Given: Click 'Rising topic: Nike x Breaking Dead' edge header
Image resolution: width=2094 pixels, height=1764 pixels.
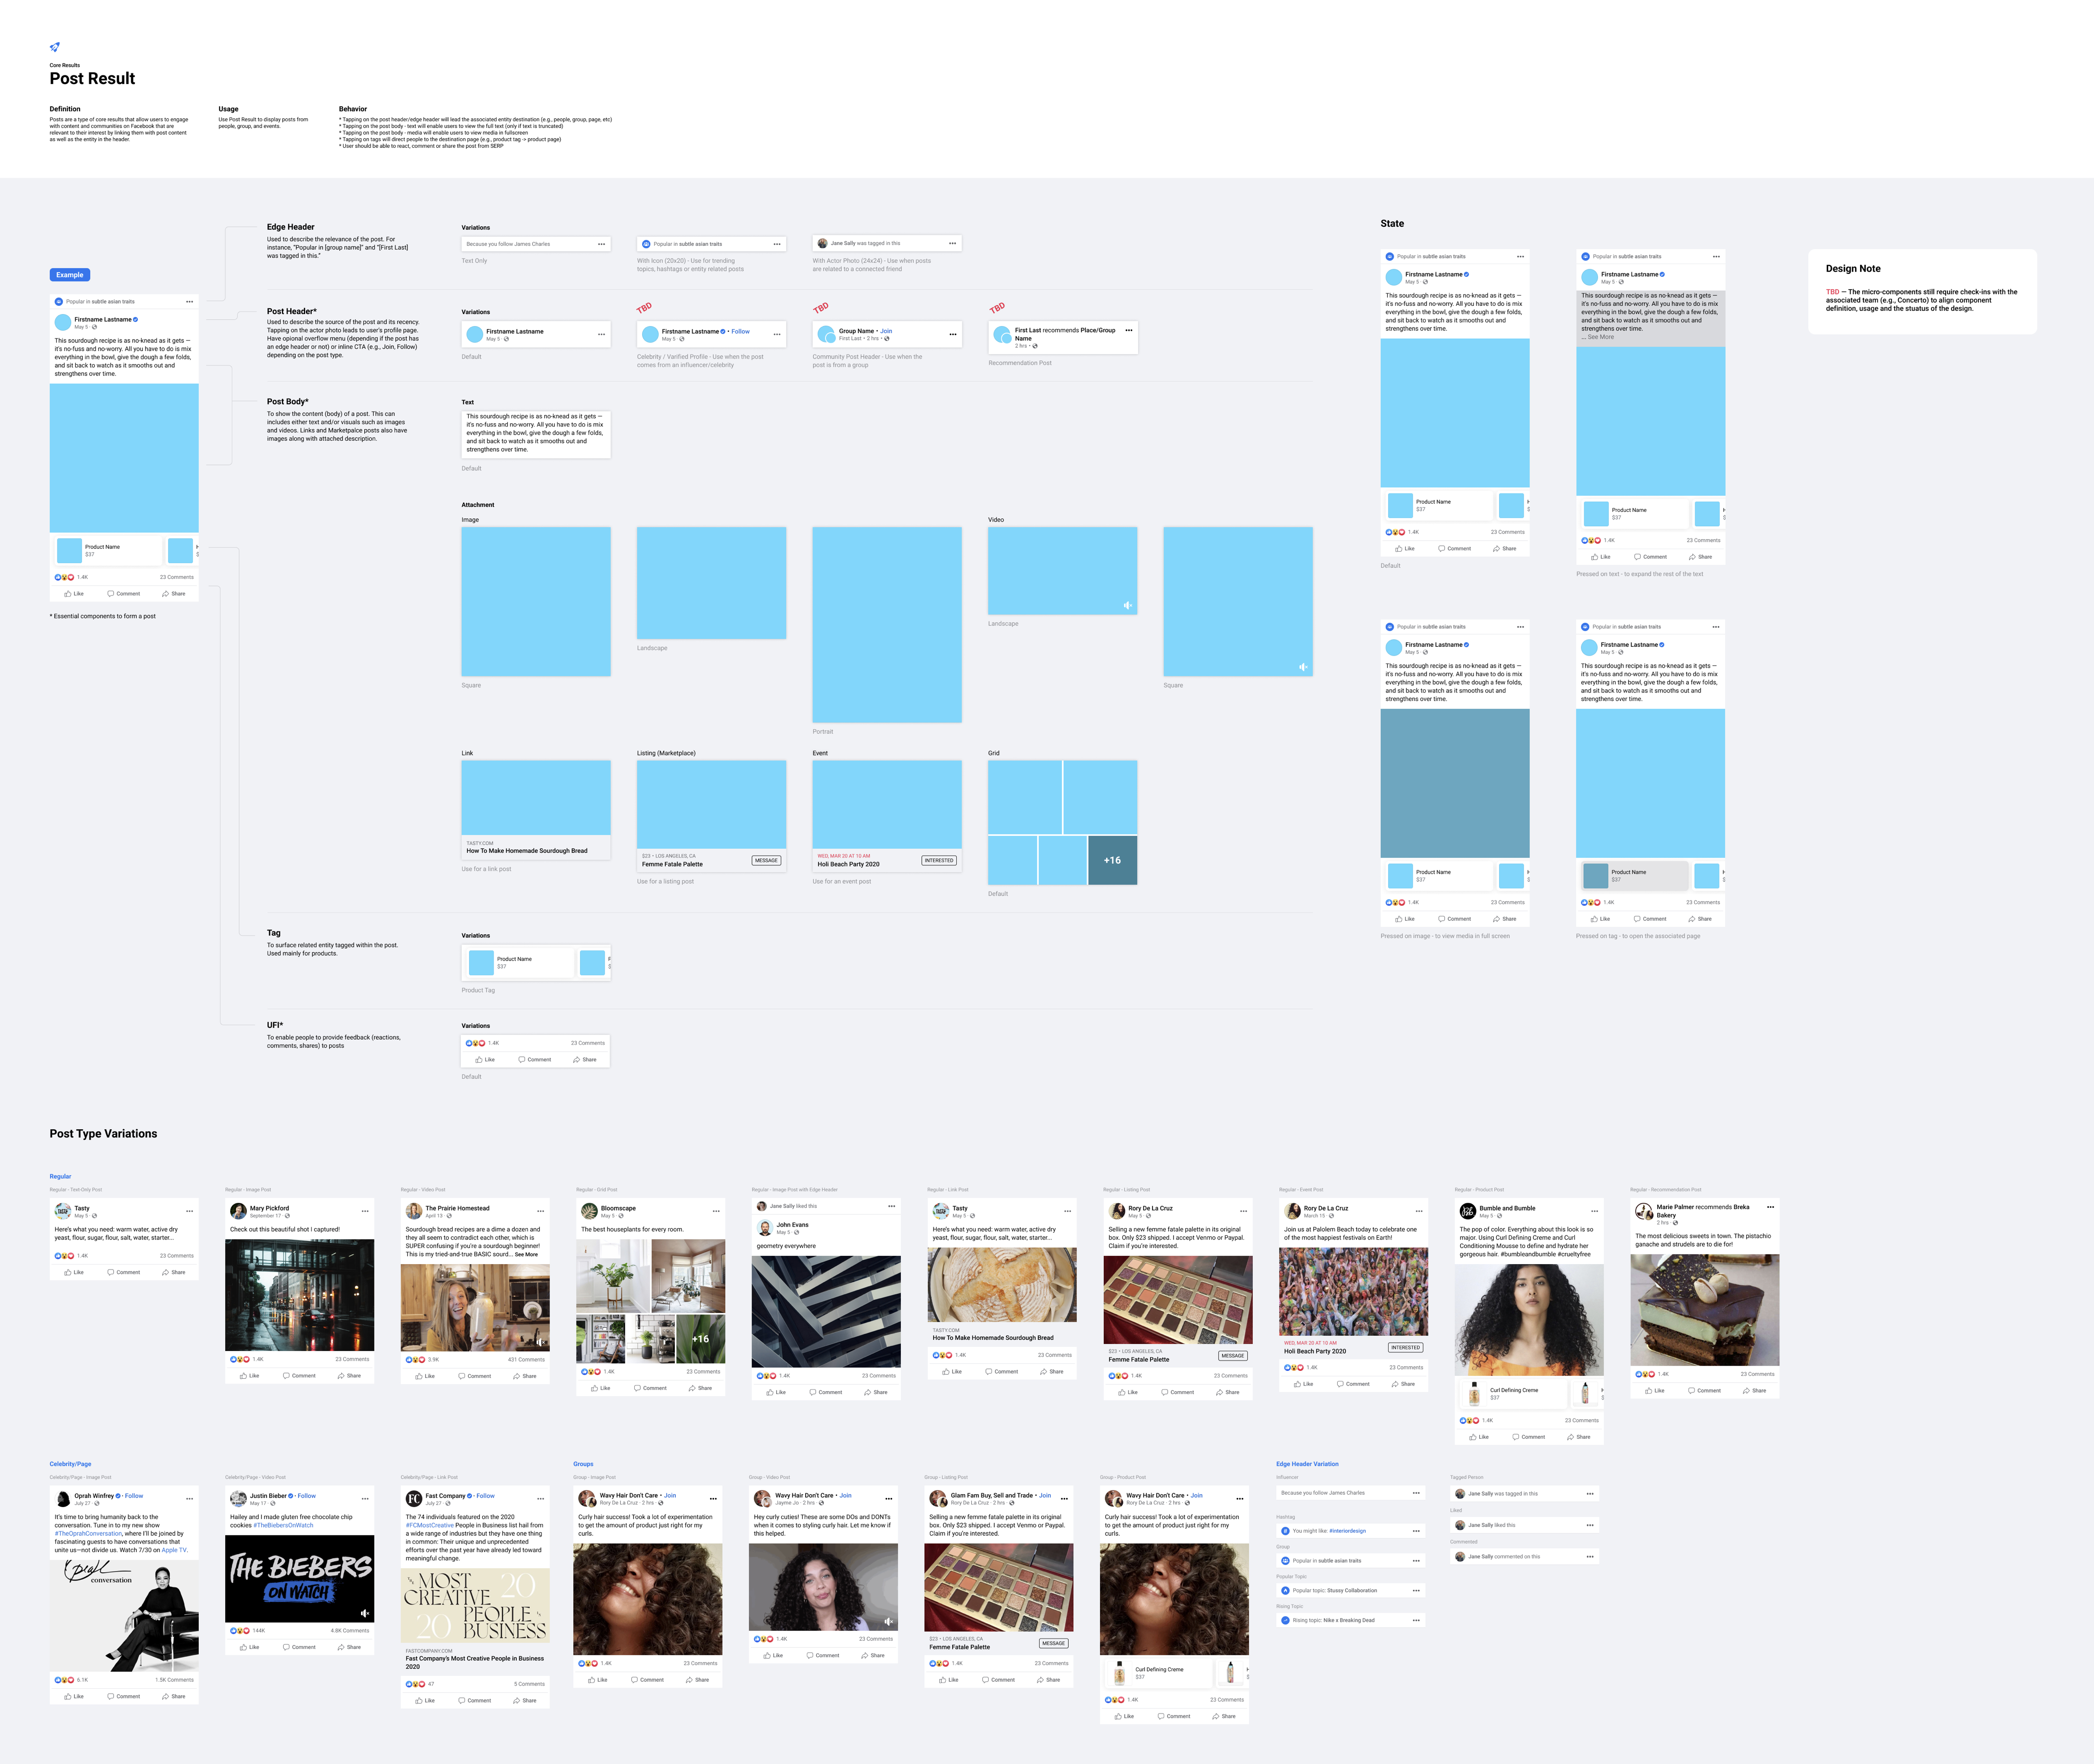Looking at the screenshot, I should click(1351, 1621).
